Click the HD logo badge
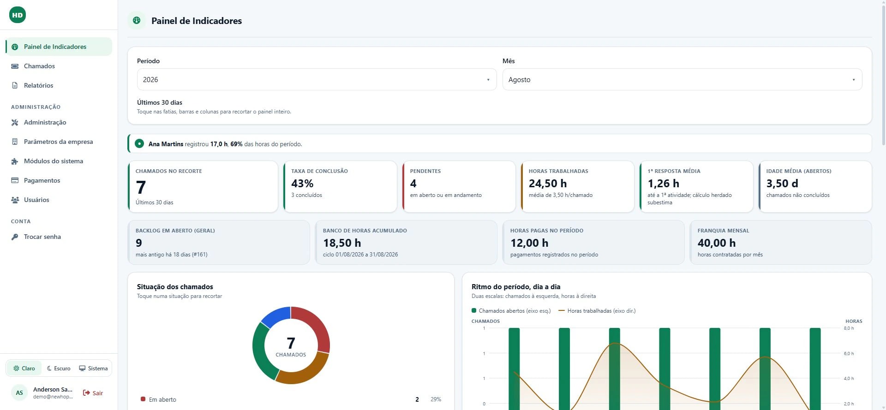The width and height of the screenshot is (886, 410). (18, 15)
